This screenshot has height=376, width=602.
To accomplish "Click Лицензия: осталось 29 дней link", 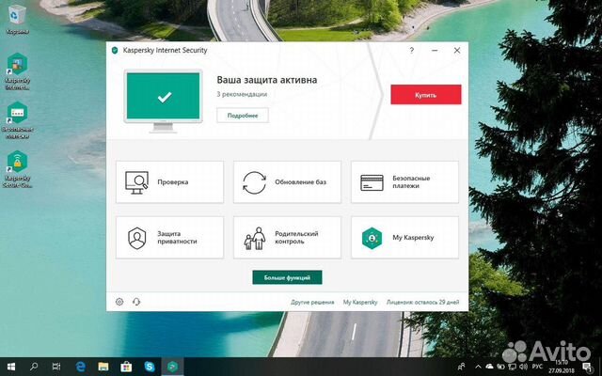I will click(422, 303).
